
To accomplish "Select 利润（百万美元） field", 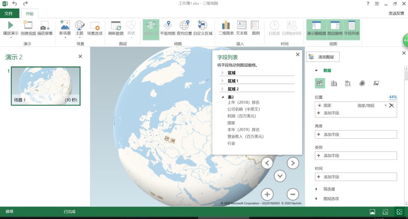I will 242,116.
